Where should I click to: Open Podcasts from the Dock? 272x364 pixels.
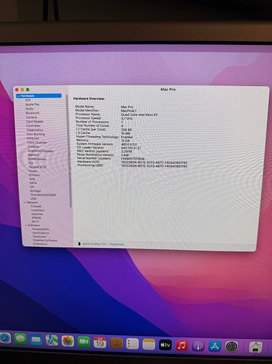pos(198,346)
